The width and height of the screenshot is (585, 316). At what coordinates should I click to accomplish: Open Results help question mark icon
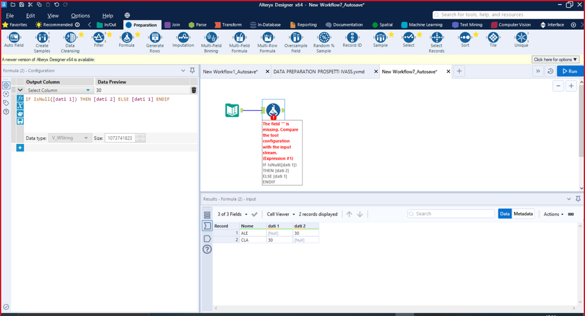click(207, 249)
